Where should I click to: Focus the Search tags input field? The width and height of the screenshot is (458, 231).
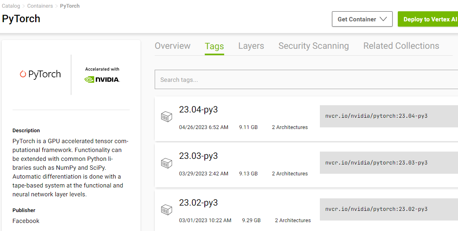pyautogui.click(x=306, y=79)
